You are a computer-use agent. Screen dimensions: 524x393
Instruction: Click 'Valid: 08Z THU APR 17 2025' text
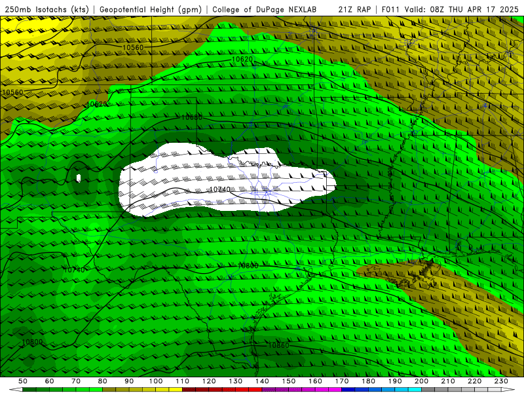(x=462, y=9)
